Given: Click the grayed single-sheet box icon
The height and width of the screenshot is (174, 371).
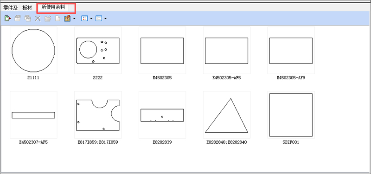Looking at the screenshot, I should (x=18, y=19).
